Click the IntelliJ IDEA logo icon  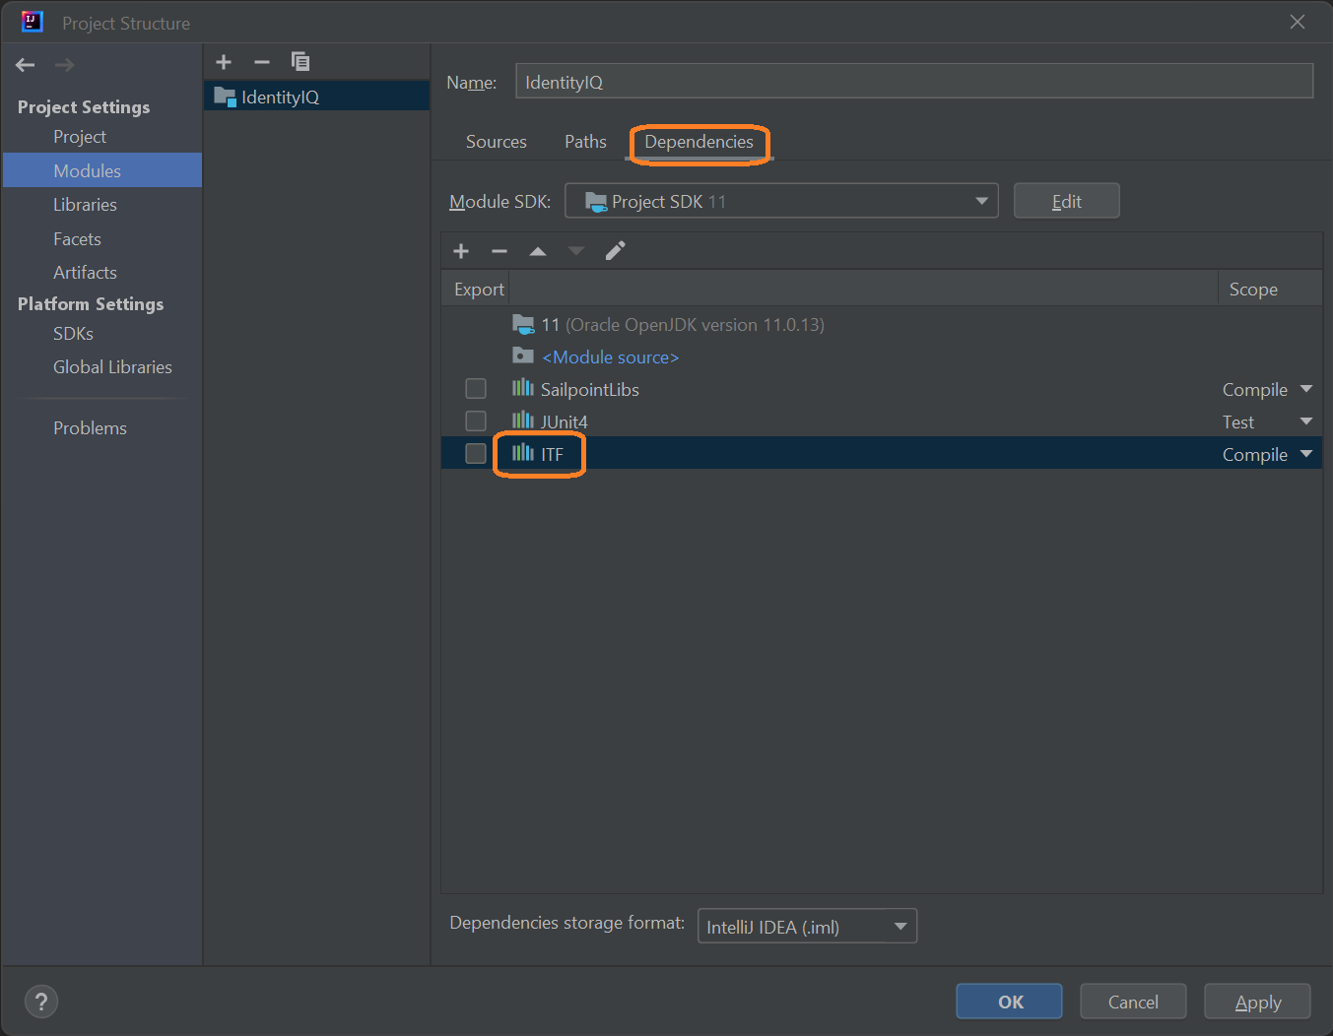coord(33,22)
